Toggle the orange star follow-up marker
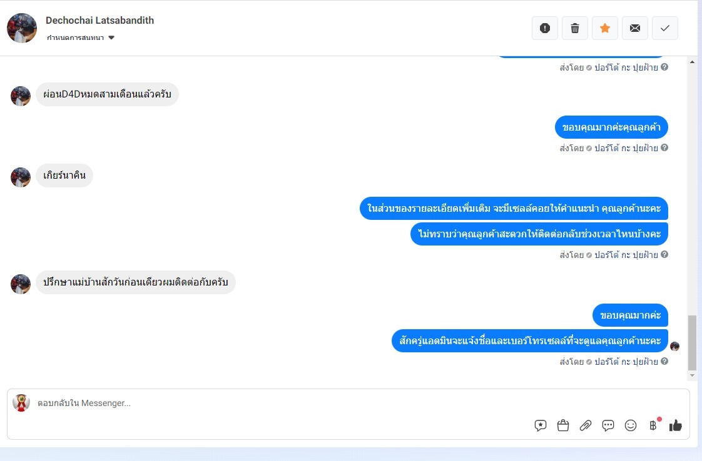Image resolution: width=702 pixels, height=461 pixels. coord(604,28)
